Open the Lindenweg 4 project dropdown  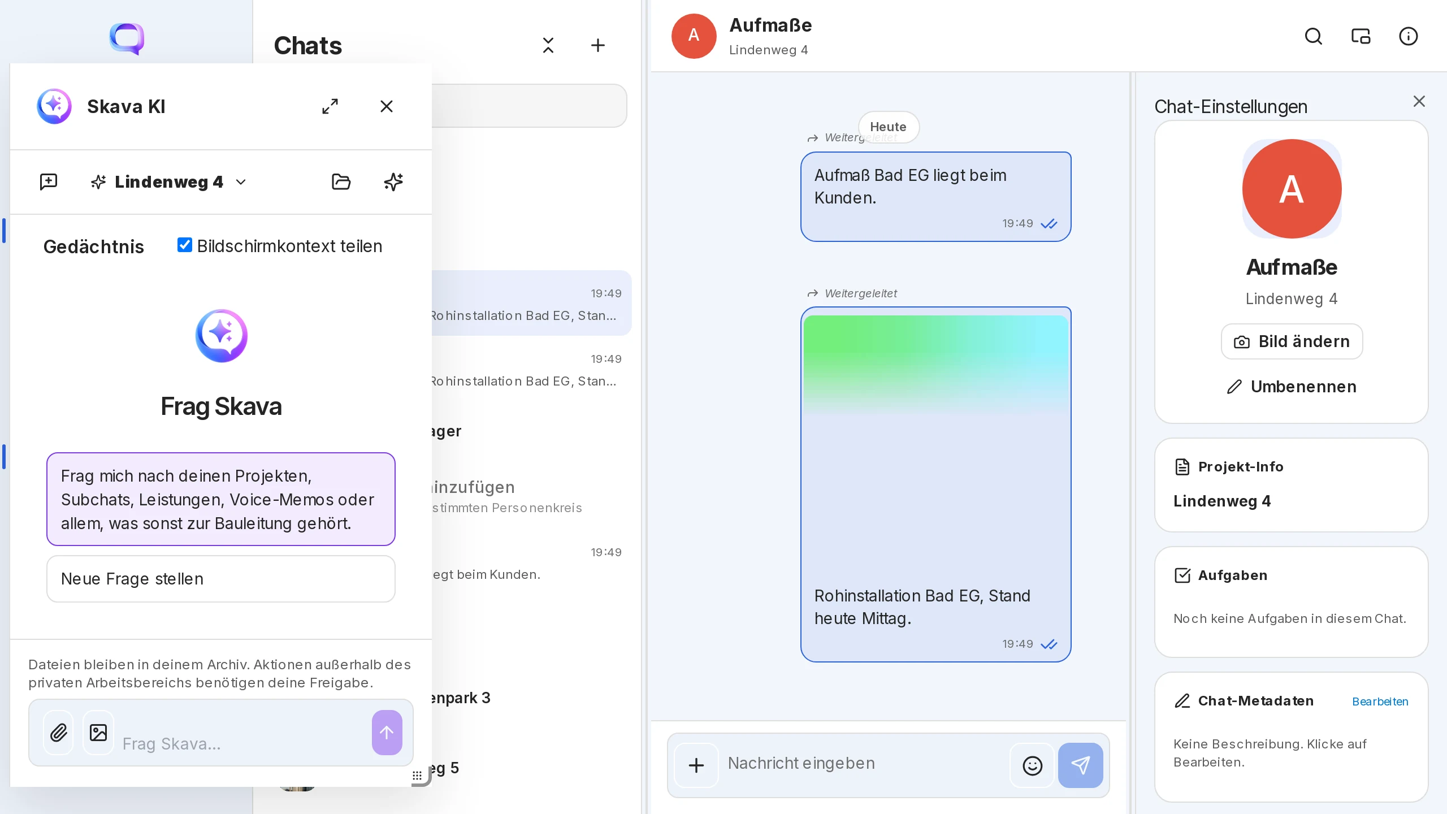pos(168,182)
